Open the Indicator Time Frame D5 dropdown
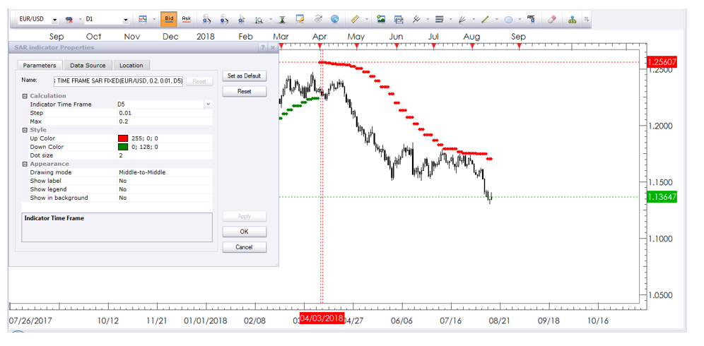Viewport: 704px width, 346px height. coord(207,105)
